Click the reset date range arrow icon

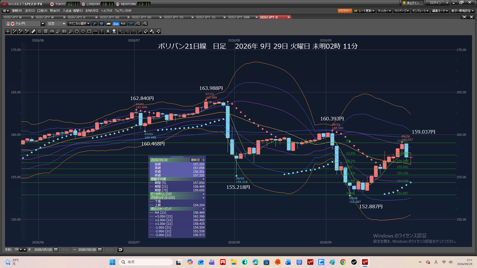120,249
